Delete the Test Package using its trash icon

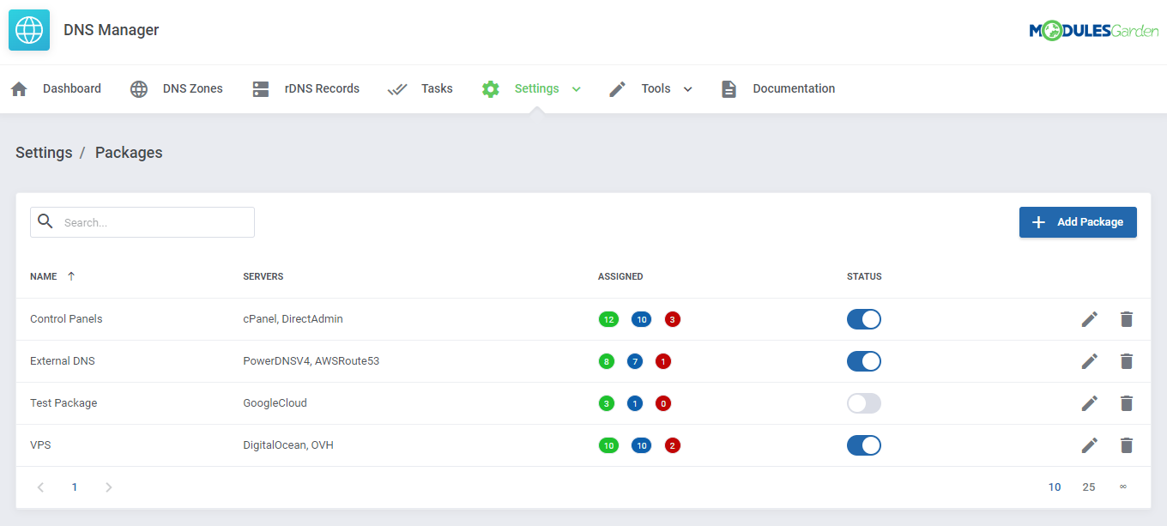coord(1127,402)
